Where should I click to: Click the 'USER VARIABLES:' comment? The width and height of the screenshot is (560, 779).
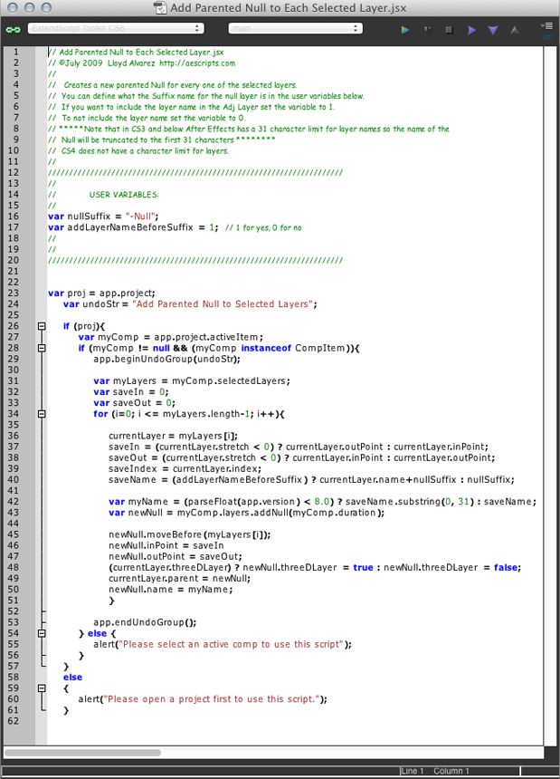point(124,194)
